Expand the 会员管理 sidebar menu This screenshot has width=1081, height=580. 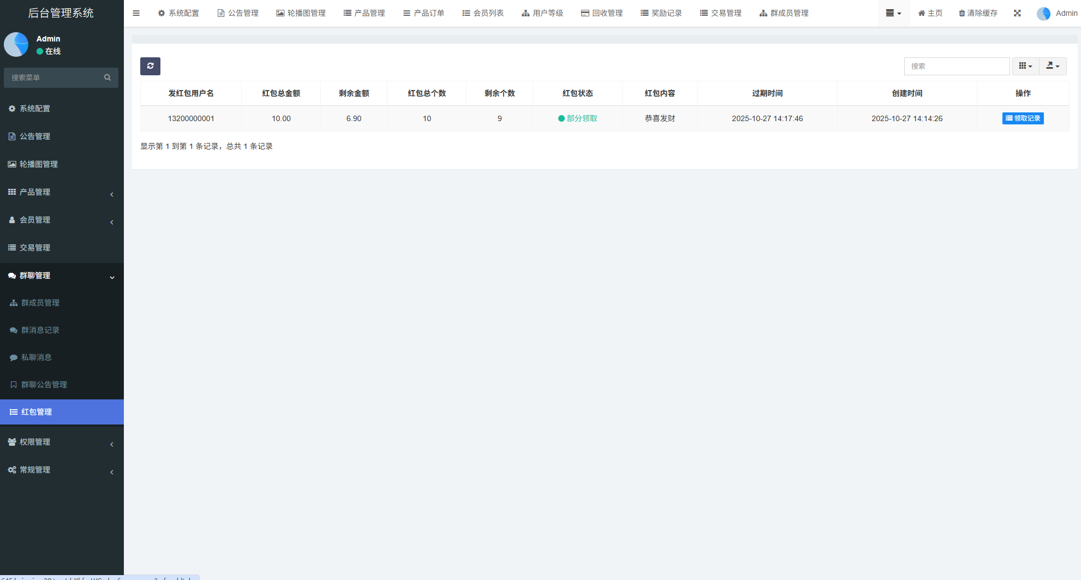click(x=62, y=220)
